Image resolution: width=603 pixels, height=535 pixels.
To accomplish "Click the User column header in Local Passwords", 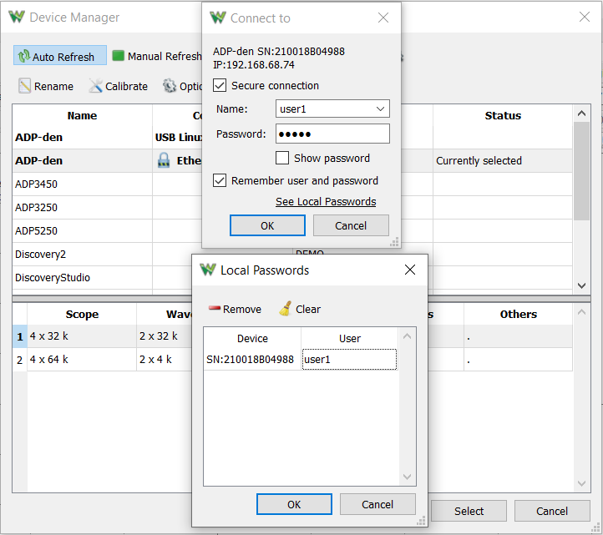I will coord(350,338).
